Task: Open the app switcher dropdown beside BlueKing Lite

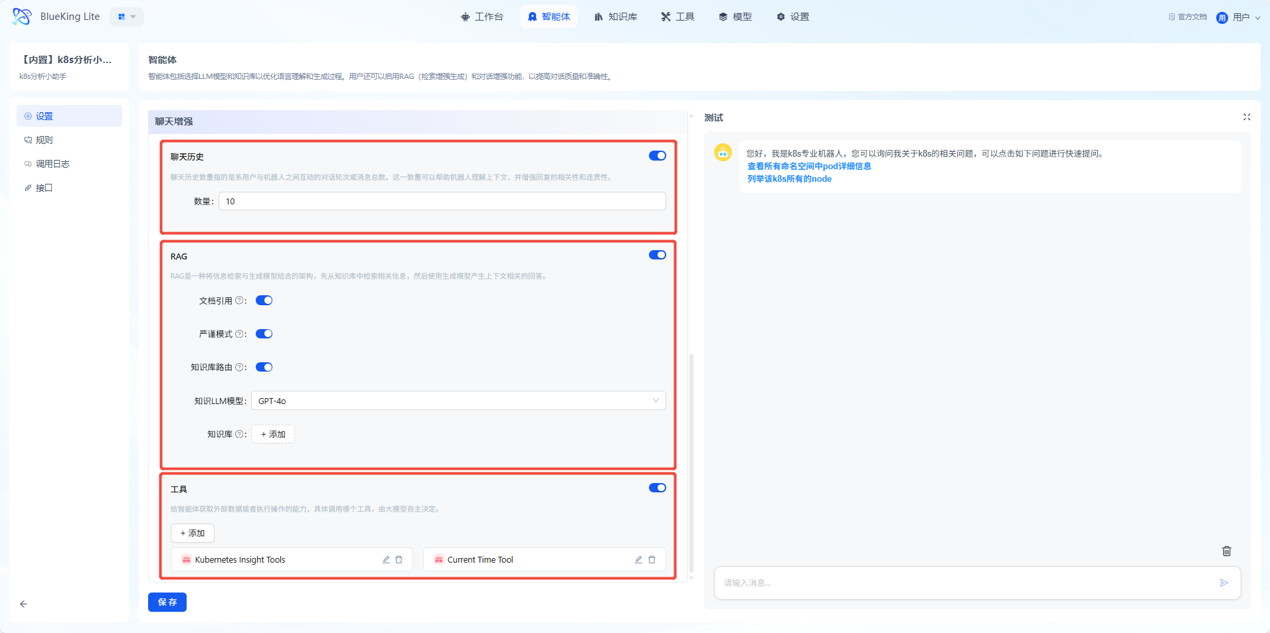Action: tap(126, 17)
